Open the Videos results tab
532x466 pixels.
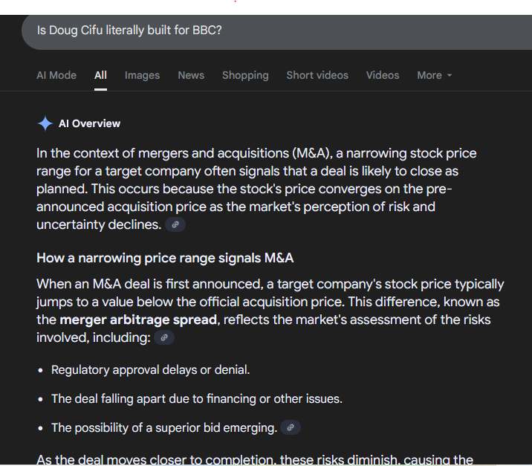383,75
